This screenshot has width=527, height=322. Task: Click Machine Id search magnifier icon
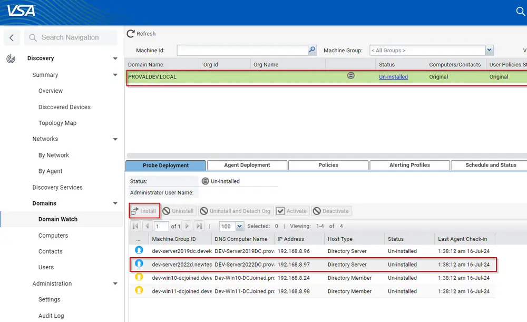312,50
